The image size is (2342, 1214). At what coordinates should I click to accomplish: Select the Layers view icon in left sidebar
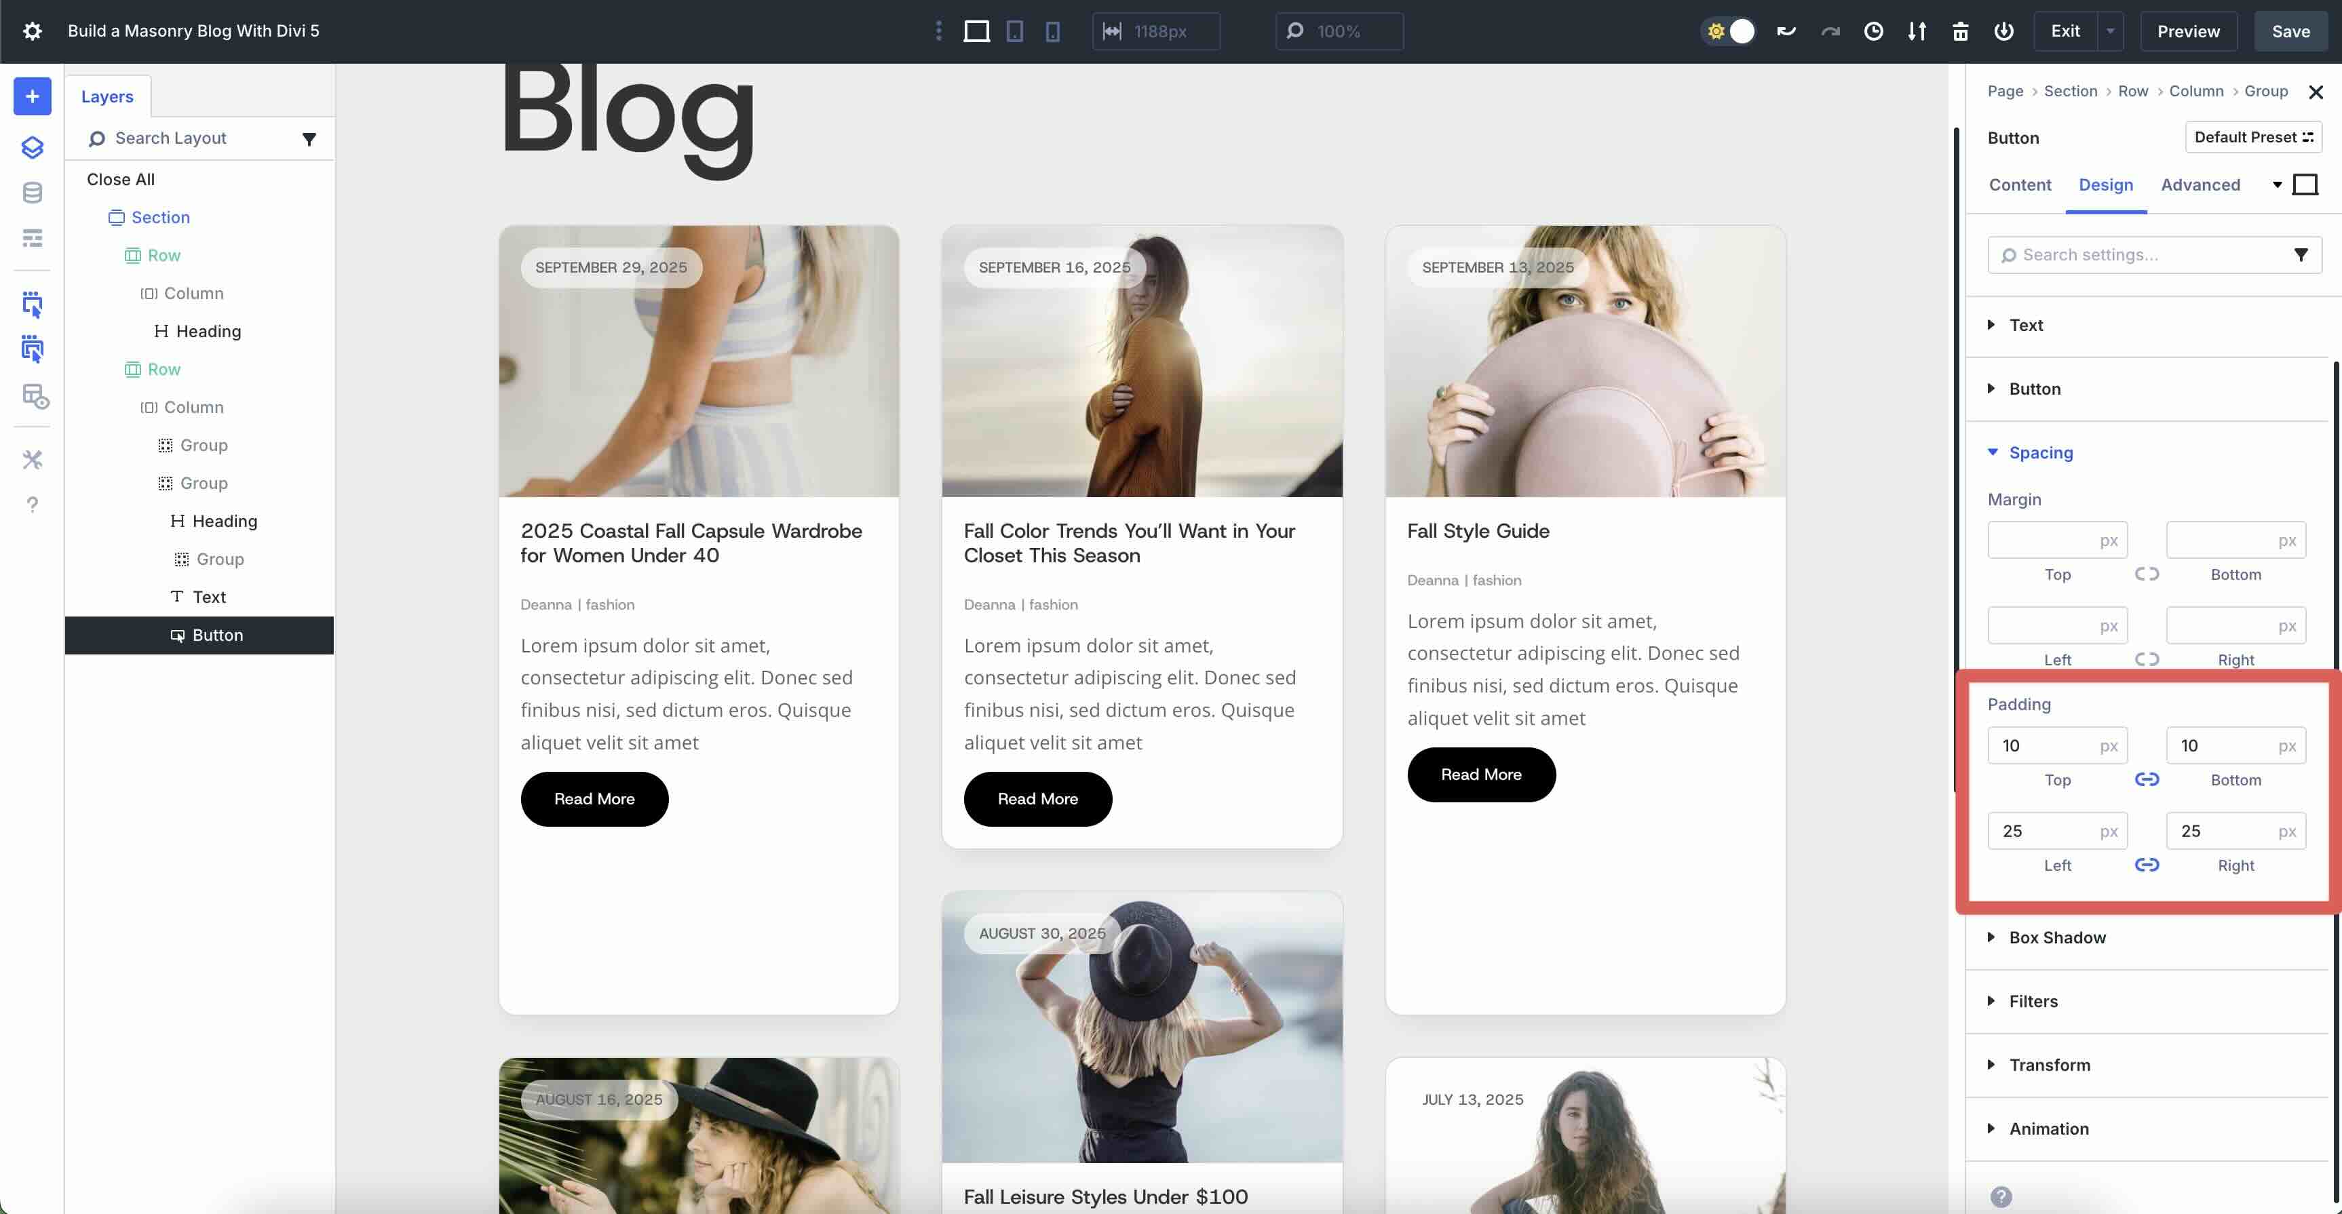click(32, 147)
